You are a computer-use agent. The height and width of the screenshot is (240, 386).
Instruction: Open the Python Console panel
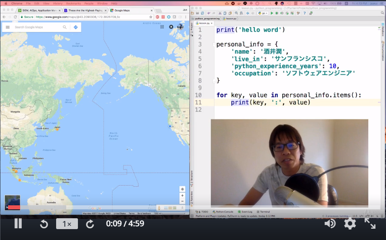click(224, 212)
